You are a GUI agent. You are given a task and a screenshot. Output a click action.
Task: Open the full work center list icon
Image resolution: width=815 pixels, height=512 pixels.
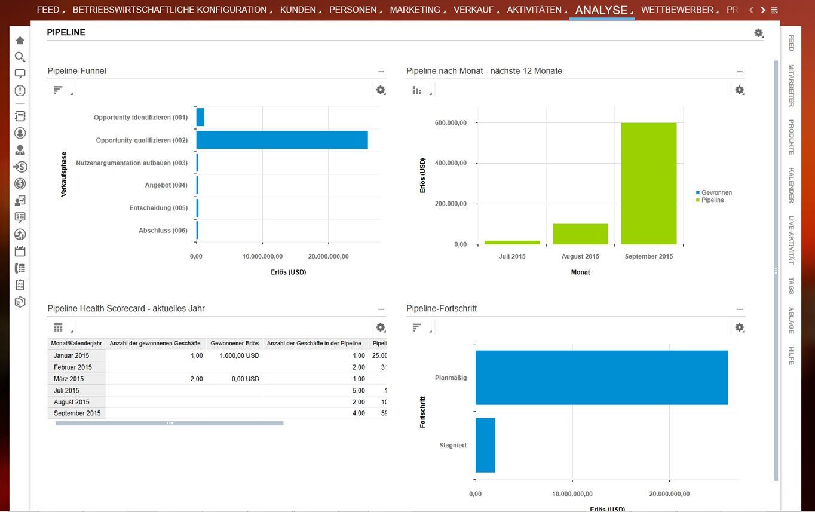pyautogui.click(x=774, y=10)
